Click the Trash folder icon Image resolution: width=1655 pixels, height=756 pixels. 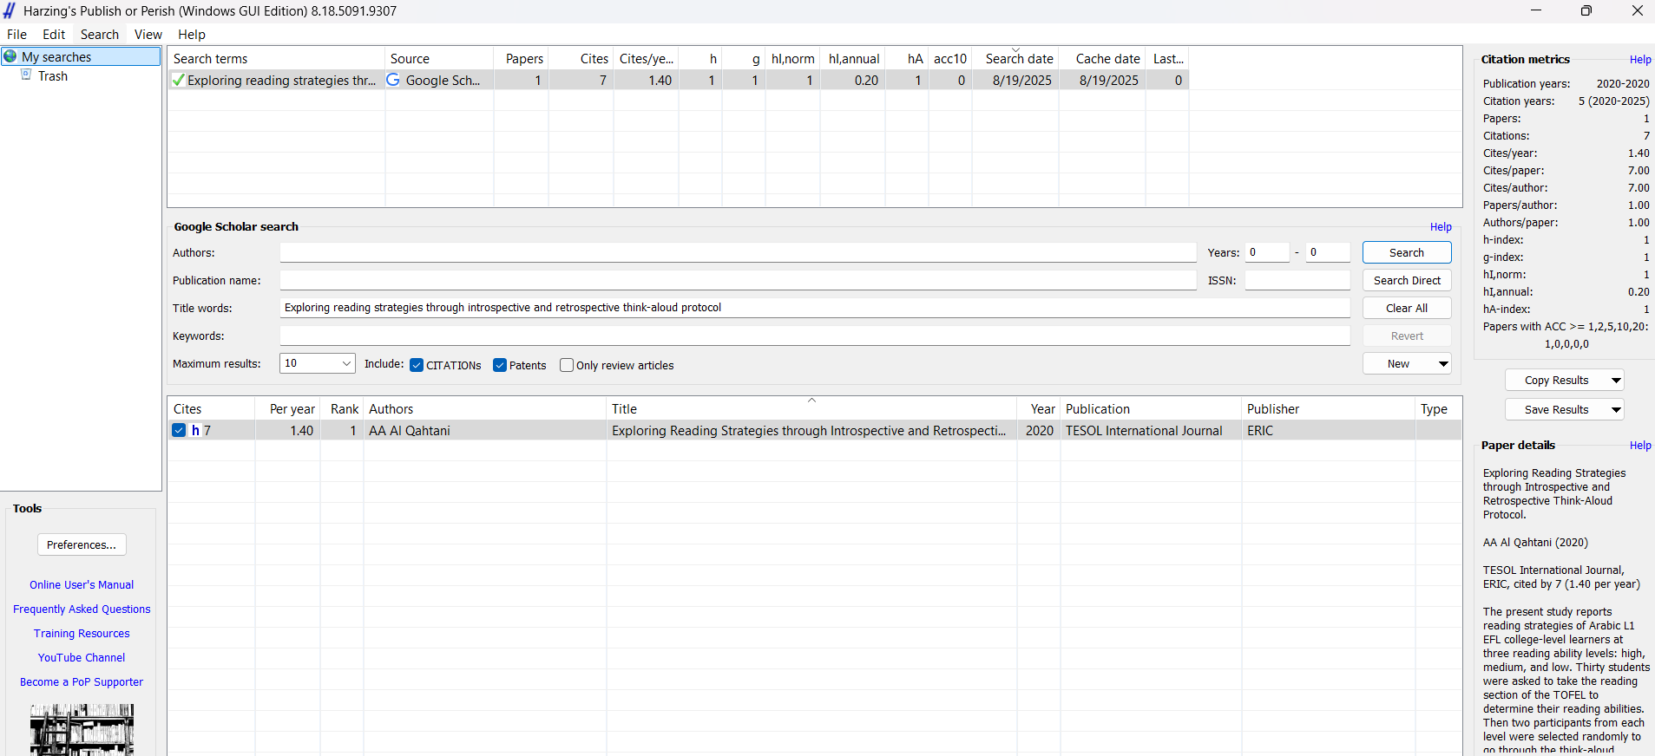tap(26, 75)
